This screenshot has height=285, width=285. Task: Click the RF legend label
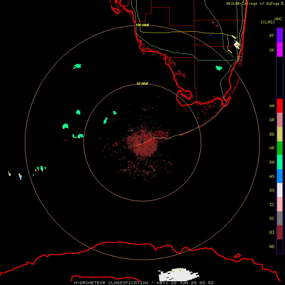point(272,35)
